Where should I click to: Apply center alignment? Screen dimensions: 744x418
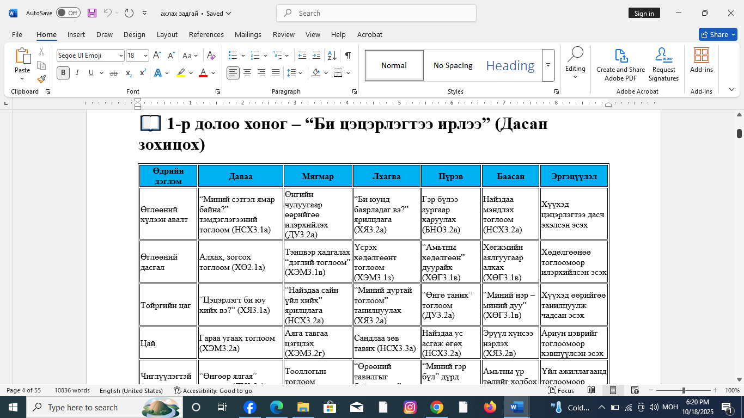click(x=247, y=72)
